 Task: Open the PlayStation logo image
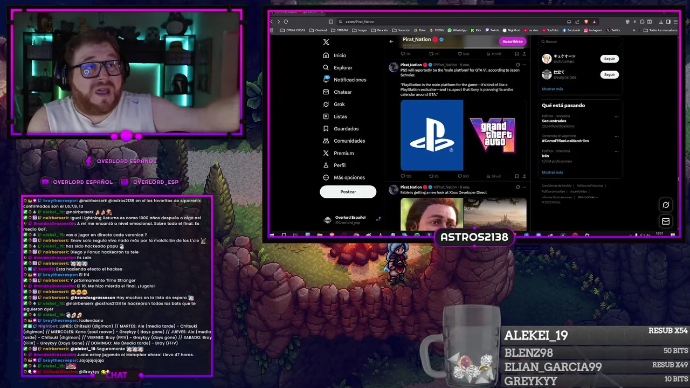[x=432, y=135]
